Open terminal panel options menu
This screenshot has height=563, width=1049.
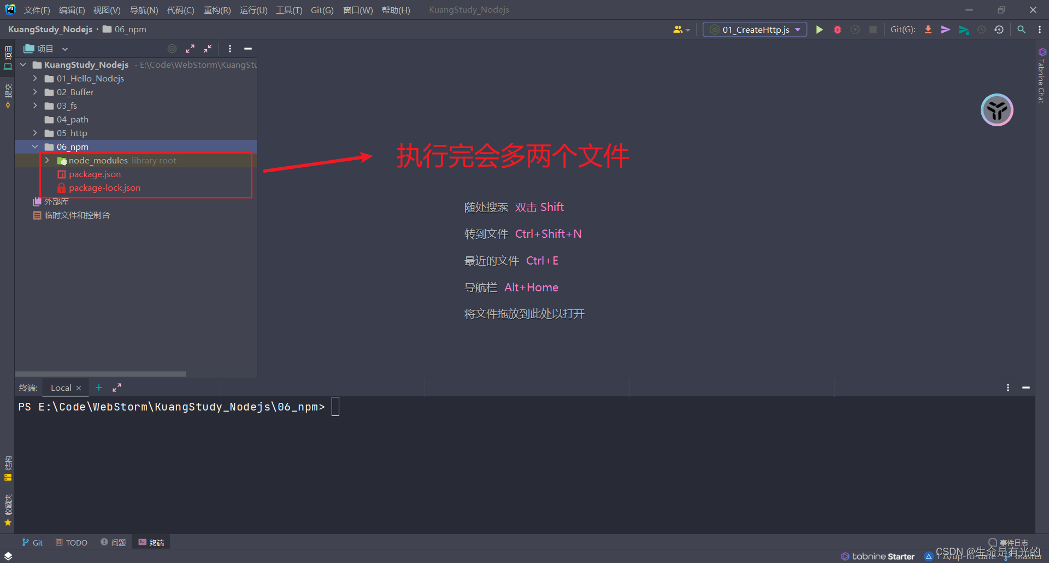point(1008,388)
